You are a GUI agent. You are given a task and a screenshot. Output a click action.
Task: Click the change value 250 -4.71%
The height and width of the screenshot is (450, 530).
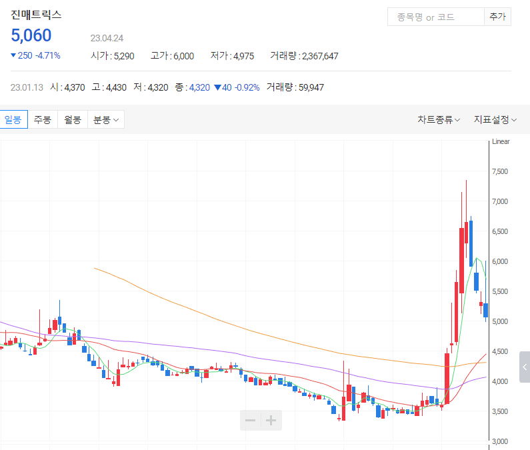point(35,55)
